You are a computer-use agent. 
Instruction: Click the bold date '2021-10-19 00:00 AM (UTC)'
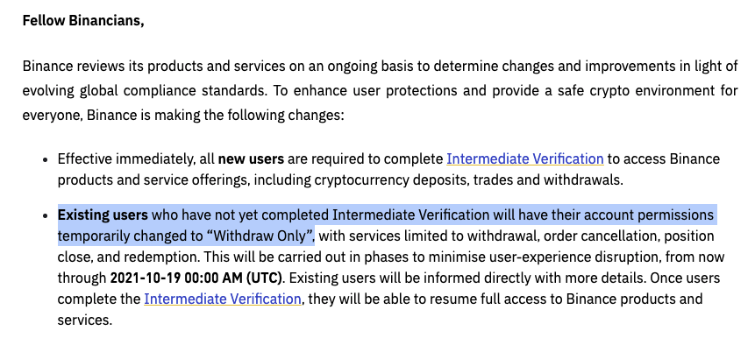point(197,278)
